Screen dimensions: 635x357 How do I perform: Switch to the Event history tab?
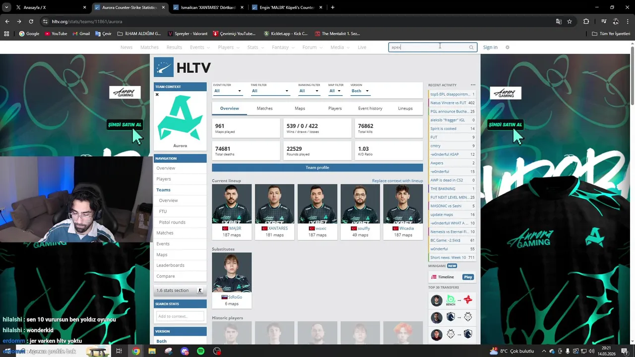(x=370, y=108)
